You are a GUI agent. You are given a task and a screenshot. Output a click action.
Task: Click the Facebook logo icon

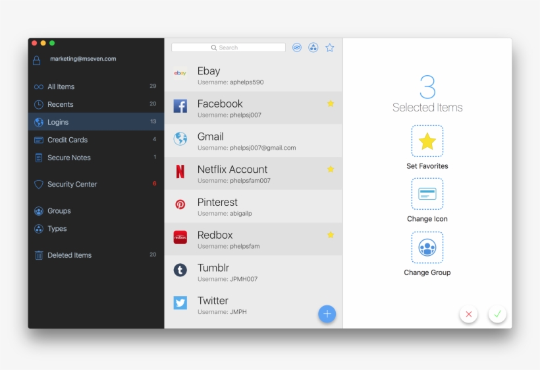180,106
